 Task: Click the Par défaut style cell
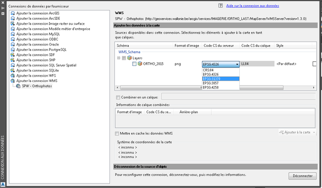coord(286,64)
